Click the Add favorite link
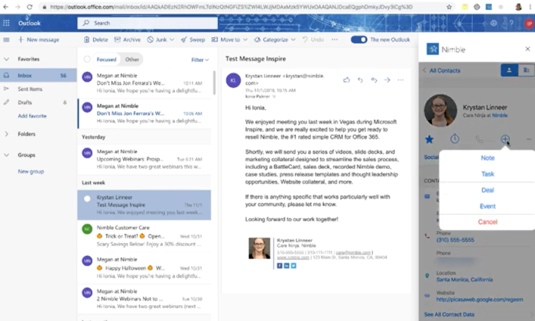The image size is (535, 321). coord(32,116)
